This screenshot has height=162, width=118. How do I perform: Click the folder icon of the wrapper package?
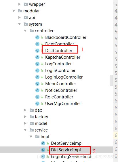pos(26,4)
